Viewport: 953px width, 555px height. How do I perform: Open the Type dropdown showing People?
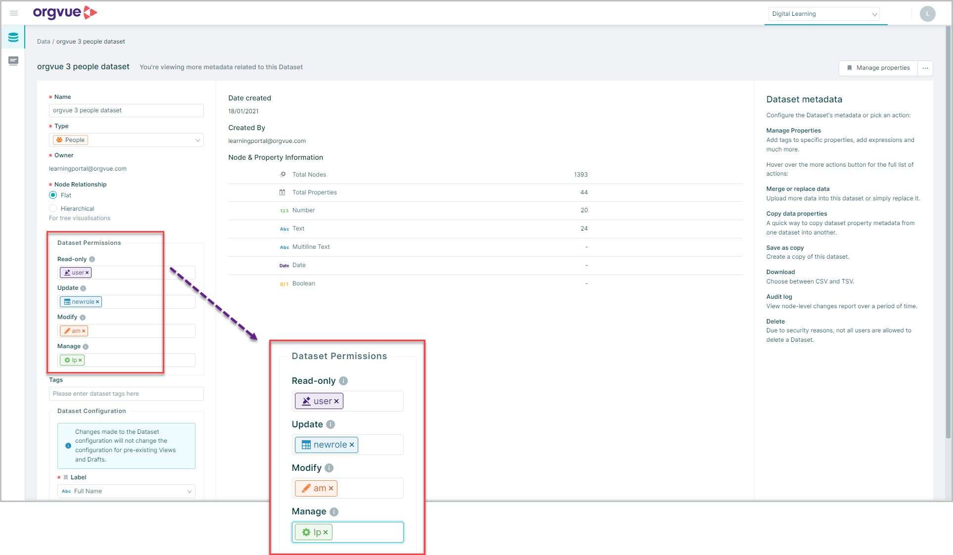[x=126, y=140]
